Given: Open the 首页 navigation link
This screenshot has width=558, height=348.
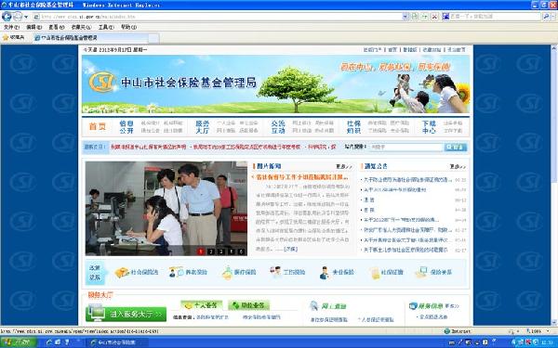Looking at the screenshot, I should [x=98, y=126].
